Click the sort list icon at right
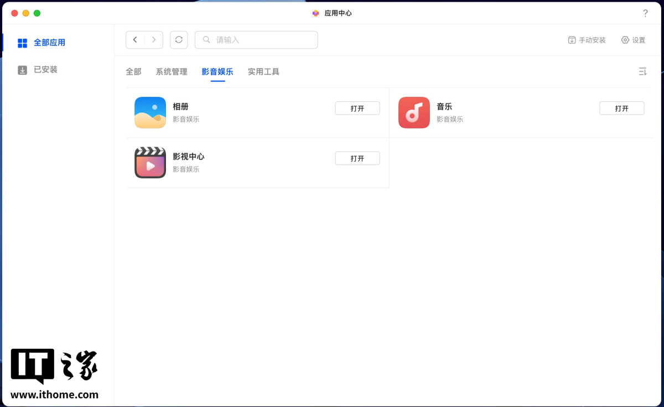The height and width of the screenshot is (407, 664). (642, 71)
